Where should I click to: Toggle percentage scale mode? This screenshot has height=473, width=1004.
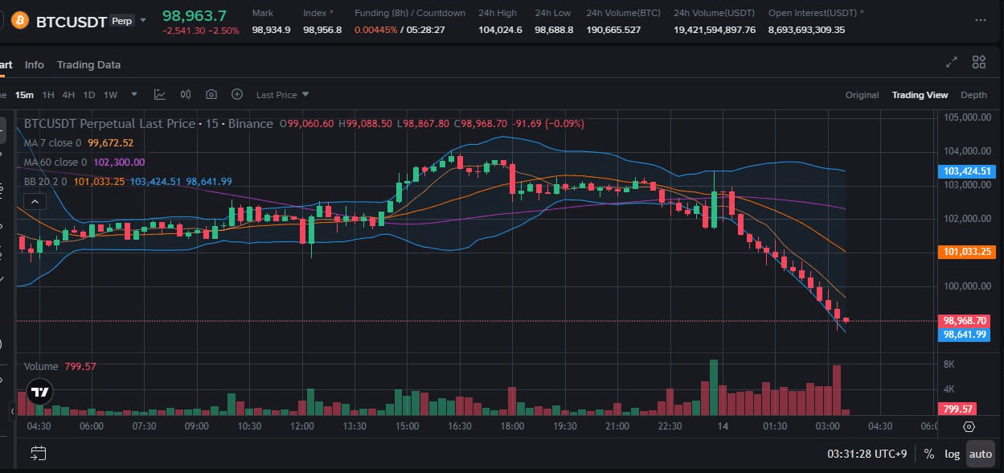pyautogui.click(x=931, y=454)
